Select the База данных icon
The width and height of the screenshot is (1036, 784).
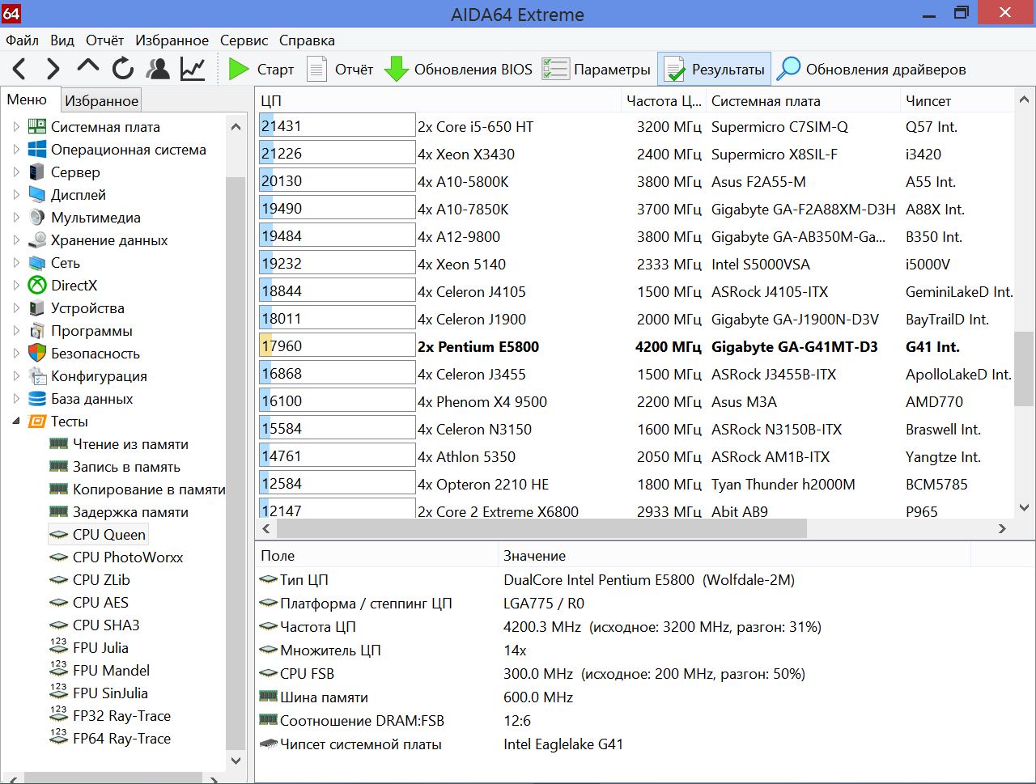click(37, 399)
